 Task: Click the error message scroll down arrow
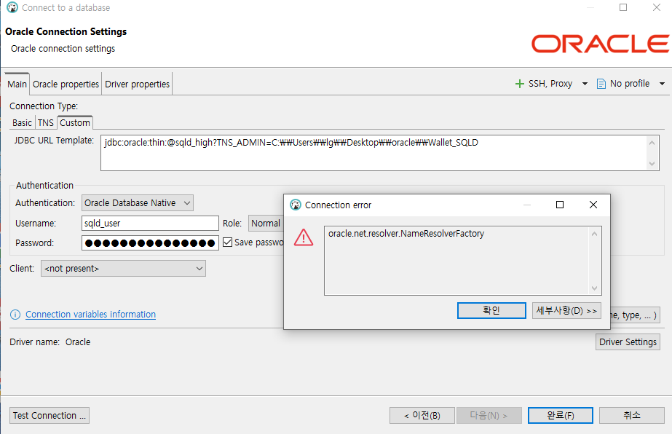[x=594, y=288]
